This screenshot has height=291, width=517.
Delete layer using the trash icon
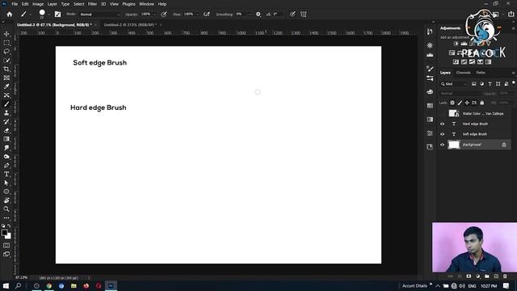(x=505, y=276)
